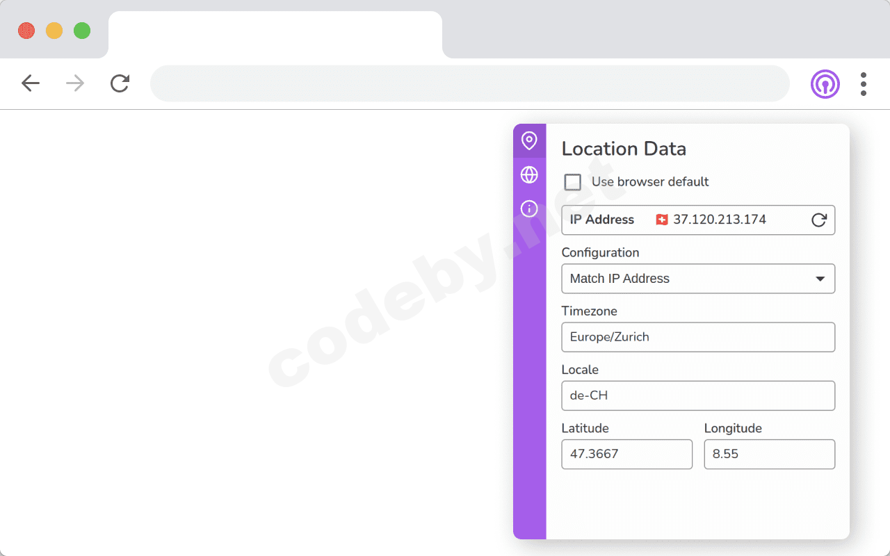The image size is (890, 556).
Task: Click the Longitude field 8.55
Action: click(x=769, y=454)
